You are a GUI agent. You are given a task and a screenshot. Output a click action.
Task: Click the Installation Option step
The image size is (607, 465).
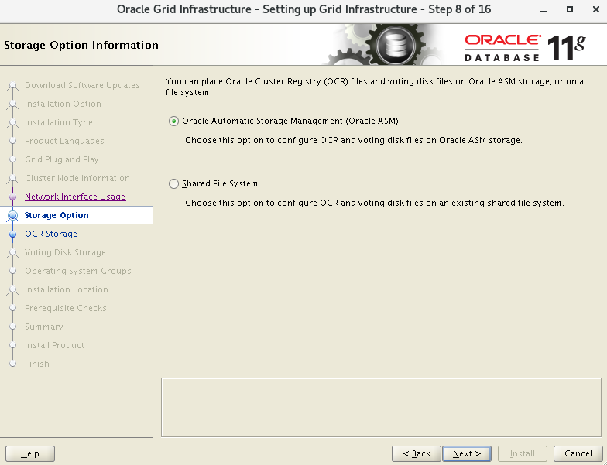pos(63,104)
